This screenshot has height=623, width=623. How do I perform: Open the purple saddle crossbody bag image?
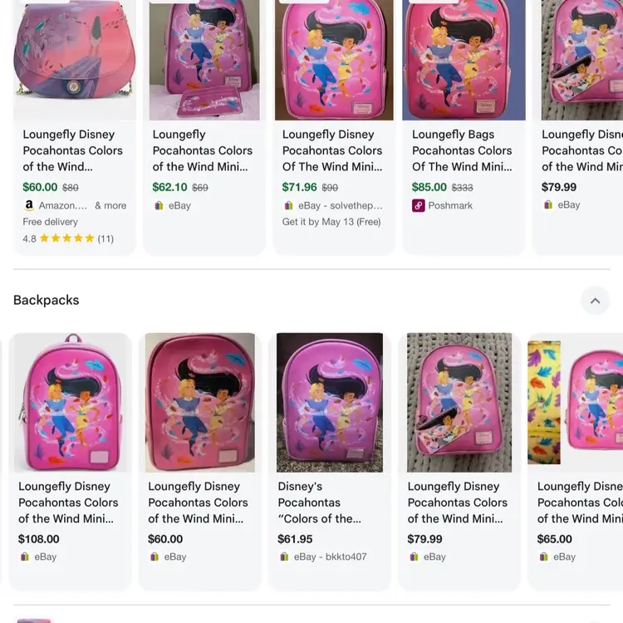(75, 60)
